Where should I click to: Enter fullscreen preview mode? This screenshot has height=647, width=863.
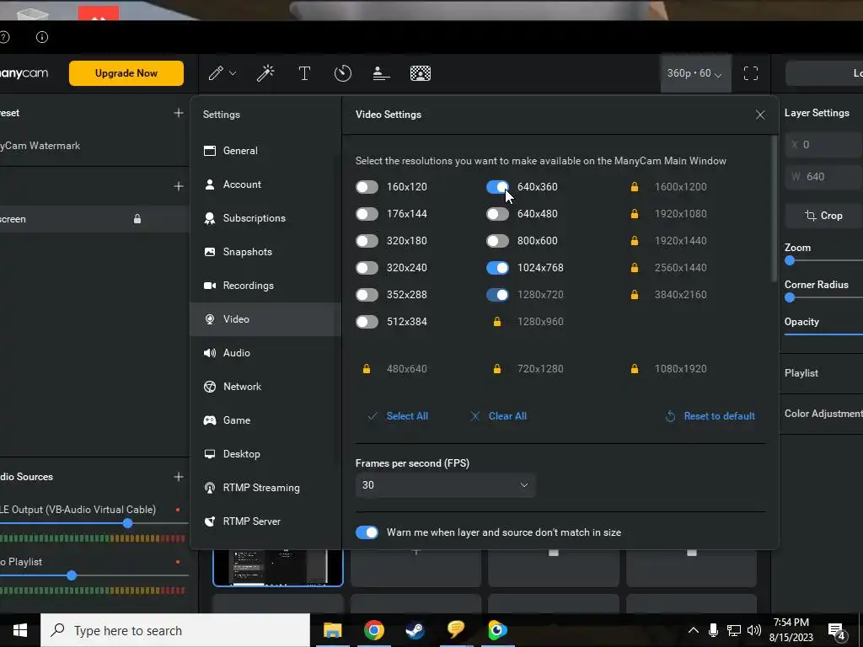pos(751,73)
